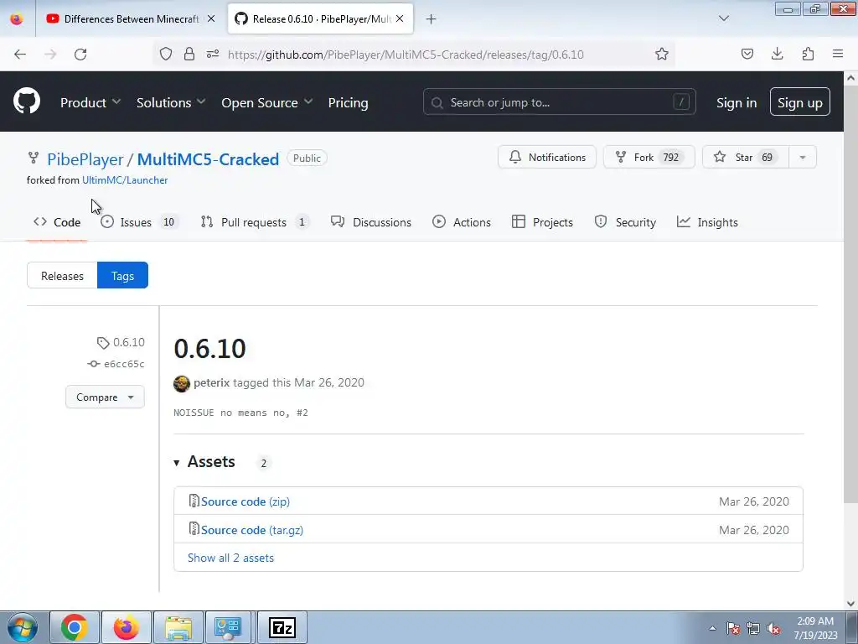Open the Security tab
The height and width of the screenshot is (644, 858).
coord(625,222)
